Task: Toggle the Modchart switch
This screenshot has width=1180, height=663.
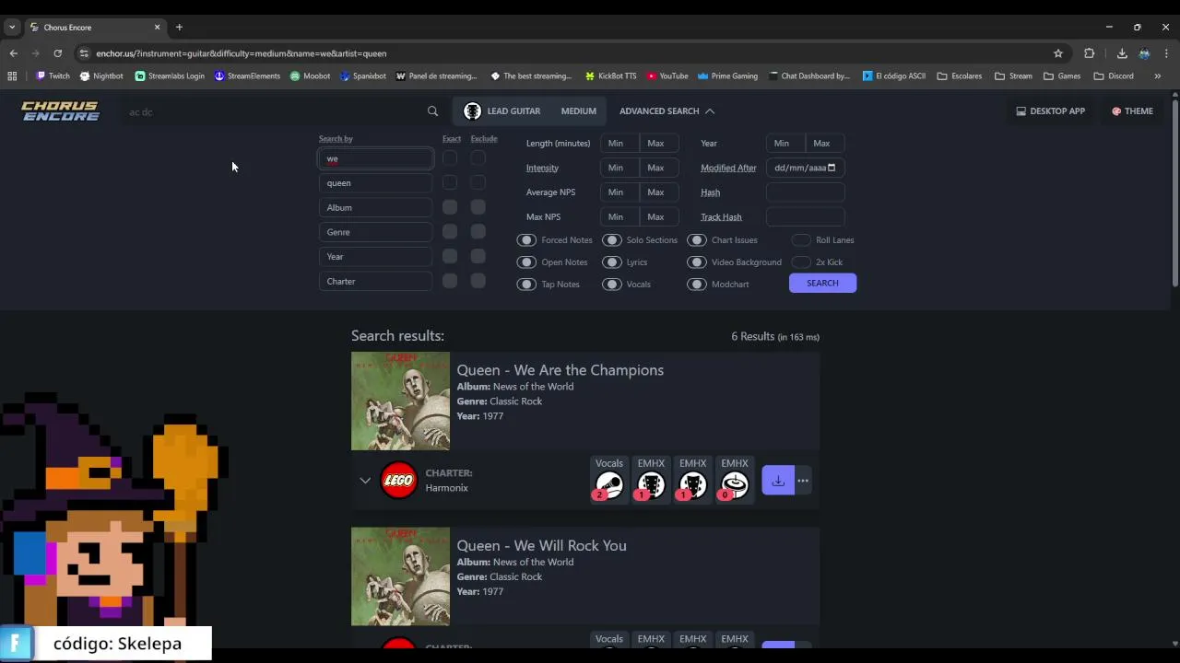Action: tap(697, 285)
